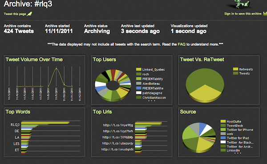Screen dimensions: 267x164
Task: Click the Linked_Quebec legend swatch
Action: pyautogui.click(x=139, y=69)
